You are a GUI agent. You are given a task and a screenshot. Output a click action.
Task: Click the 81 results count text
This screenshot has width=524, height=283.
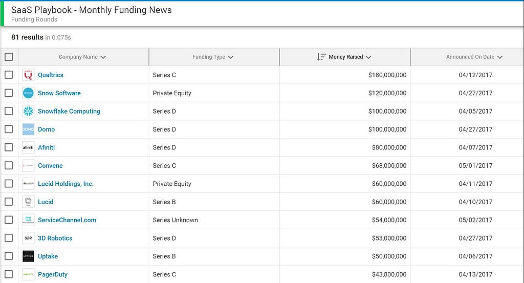27,37
